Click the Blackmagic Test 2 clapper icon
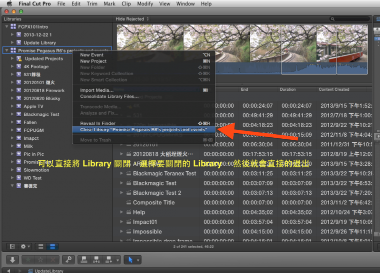This screenshot has width=380, height=273. 128,193
